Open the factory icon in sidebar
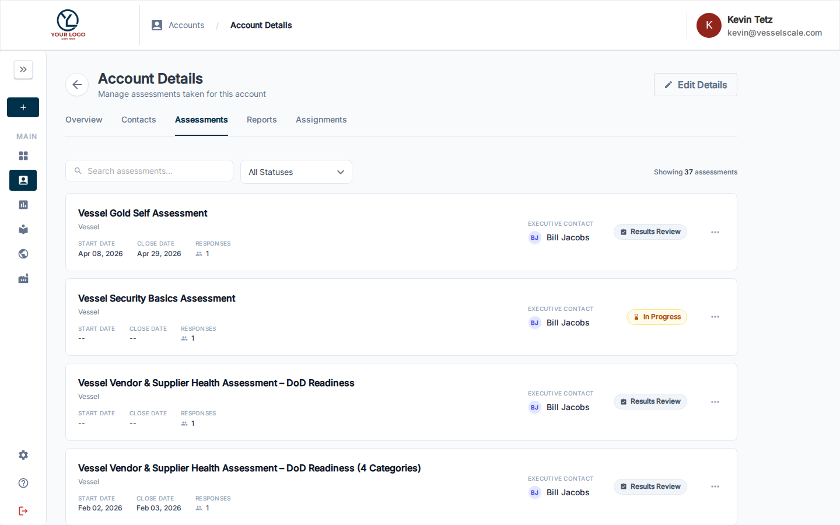The width and height of the screenshot is (840, 525). point(23,279)
